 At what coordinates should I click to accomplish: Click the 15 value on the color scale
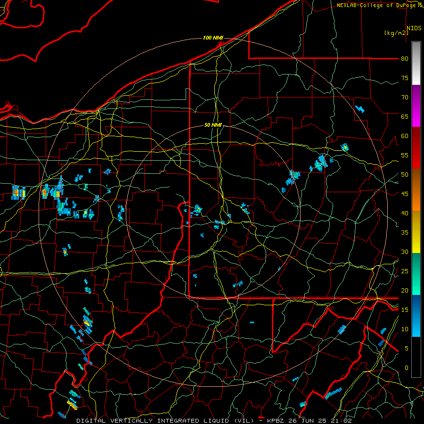click(405, 310)
